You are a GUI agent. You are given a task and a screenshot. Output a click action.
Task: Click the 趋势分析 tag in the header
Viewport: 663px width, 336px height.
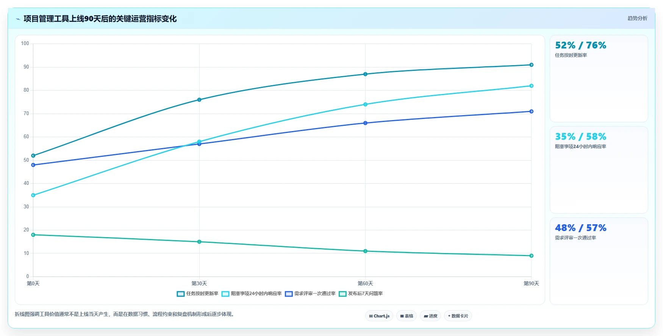coord(637,18)
